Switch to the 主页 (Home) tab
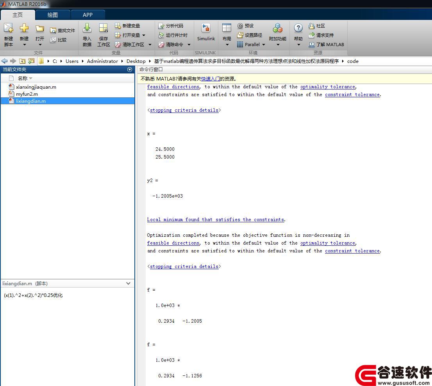The height and width of the screenshot is (386, 432). (x=18, y=15)
